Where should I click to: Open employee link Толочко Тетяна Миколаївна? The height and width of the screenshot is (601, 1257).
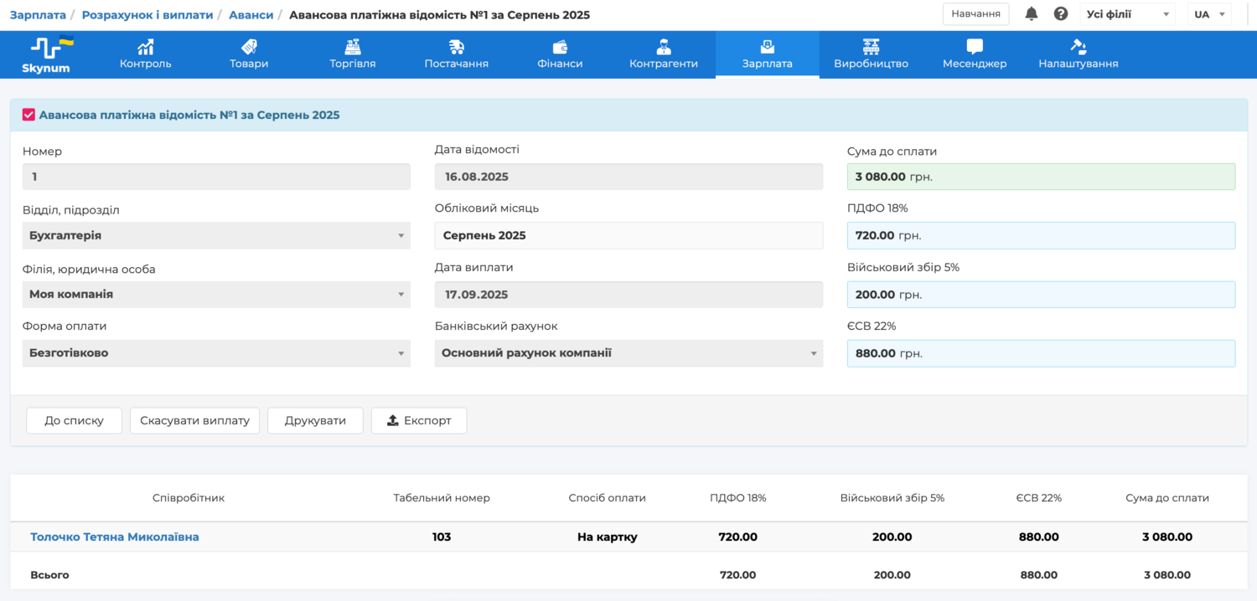tap(115, 537)
